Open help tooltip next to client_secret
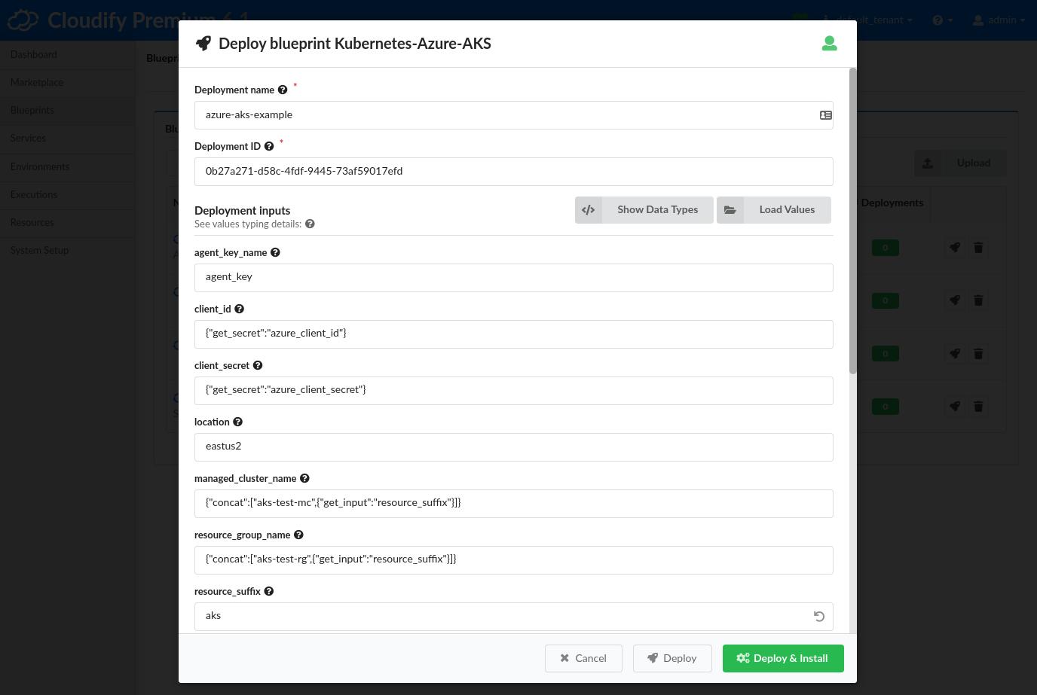Image resolution: width=1037 pixels, height=695 pixels. click(x=257, y=365)
